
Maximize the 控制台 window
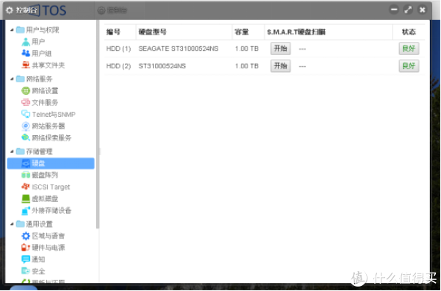(x=408, y=10)
